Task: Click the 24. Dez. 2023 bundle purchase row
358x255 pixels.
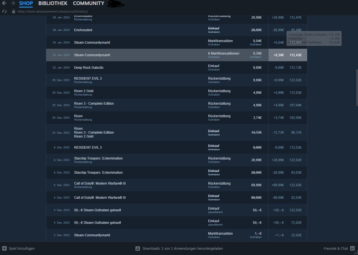Action: click(177, 133)
